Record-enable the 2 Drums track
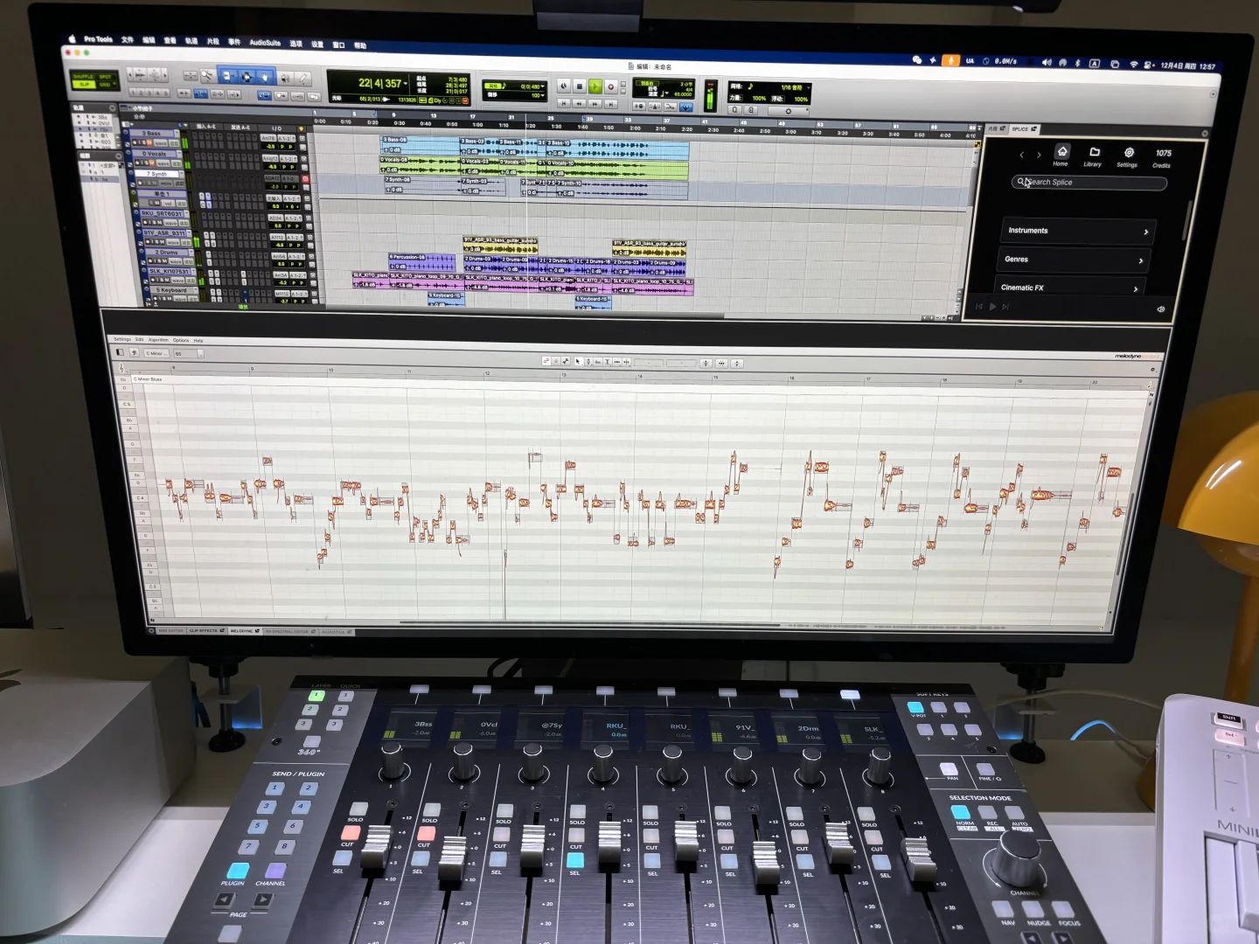Viewport: 1259px width, 944px height. 150,260
